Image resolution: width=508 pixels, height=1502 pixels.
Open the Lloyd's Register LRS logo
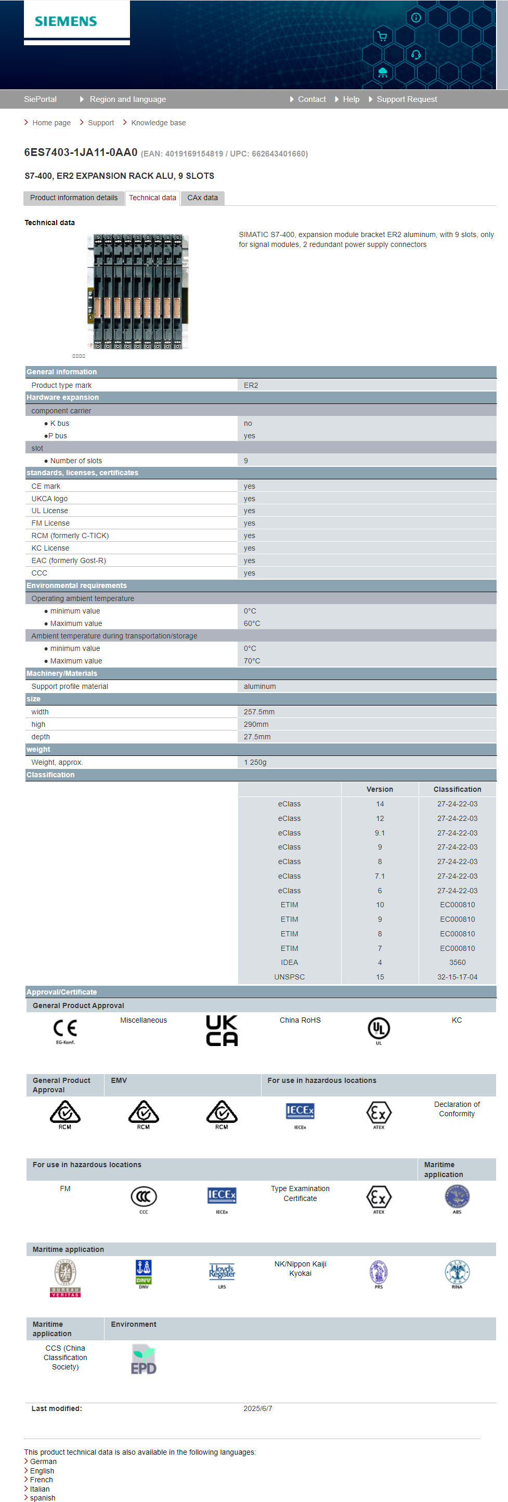(x=222, y=1273)
